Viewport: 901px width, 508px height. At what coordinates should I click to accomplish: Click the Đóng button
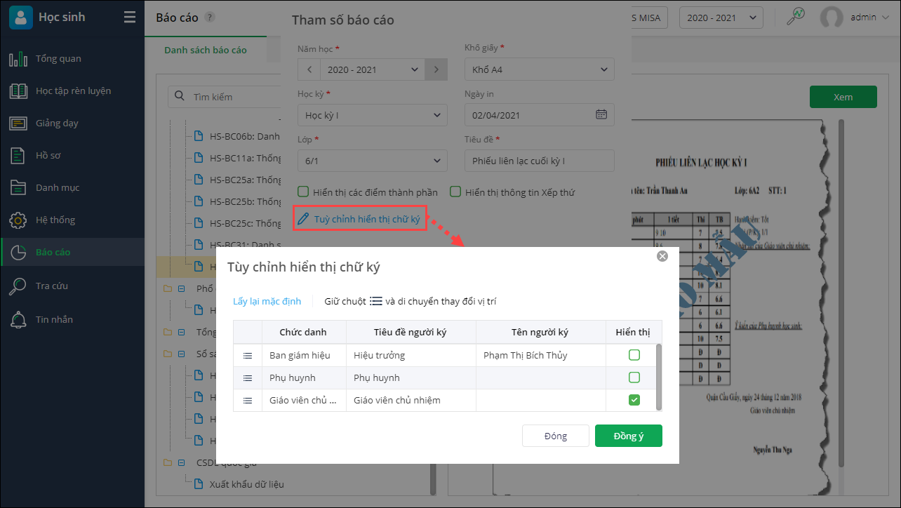coord(555,436)
